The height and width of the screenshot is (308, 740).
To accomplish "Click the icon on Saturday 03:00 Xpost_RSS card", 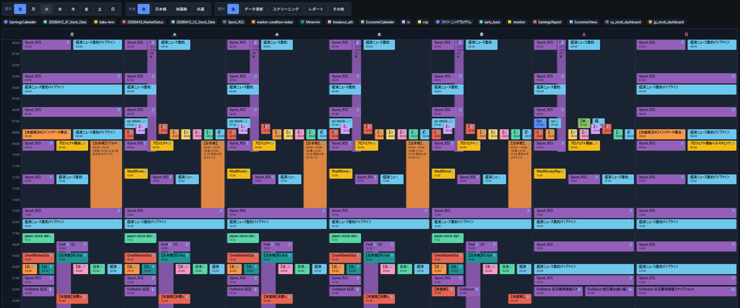I will coord(562,76).
